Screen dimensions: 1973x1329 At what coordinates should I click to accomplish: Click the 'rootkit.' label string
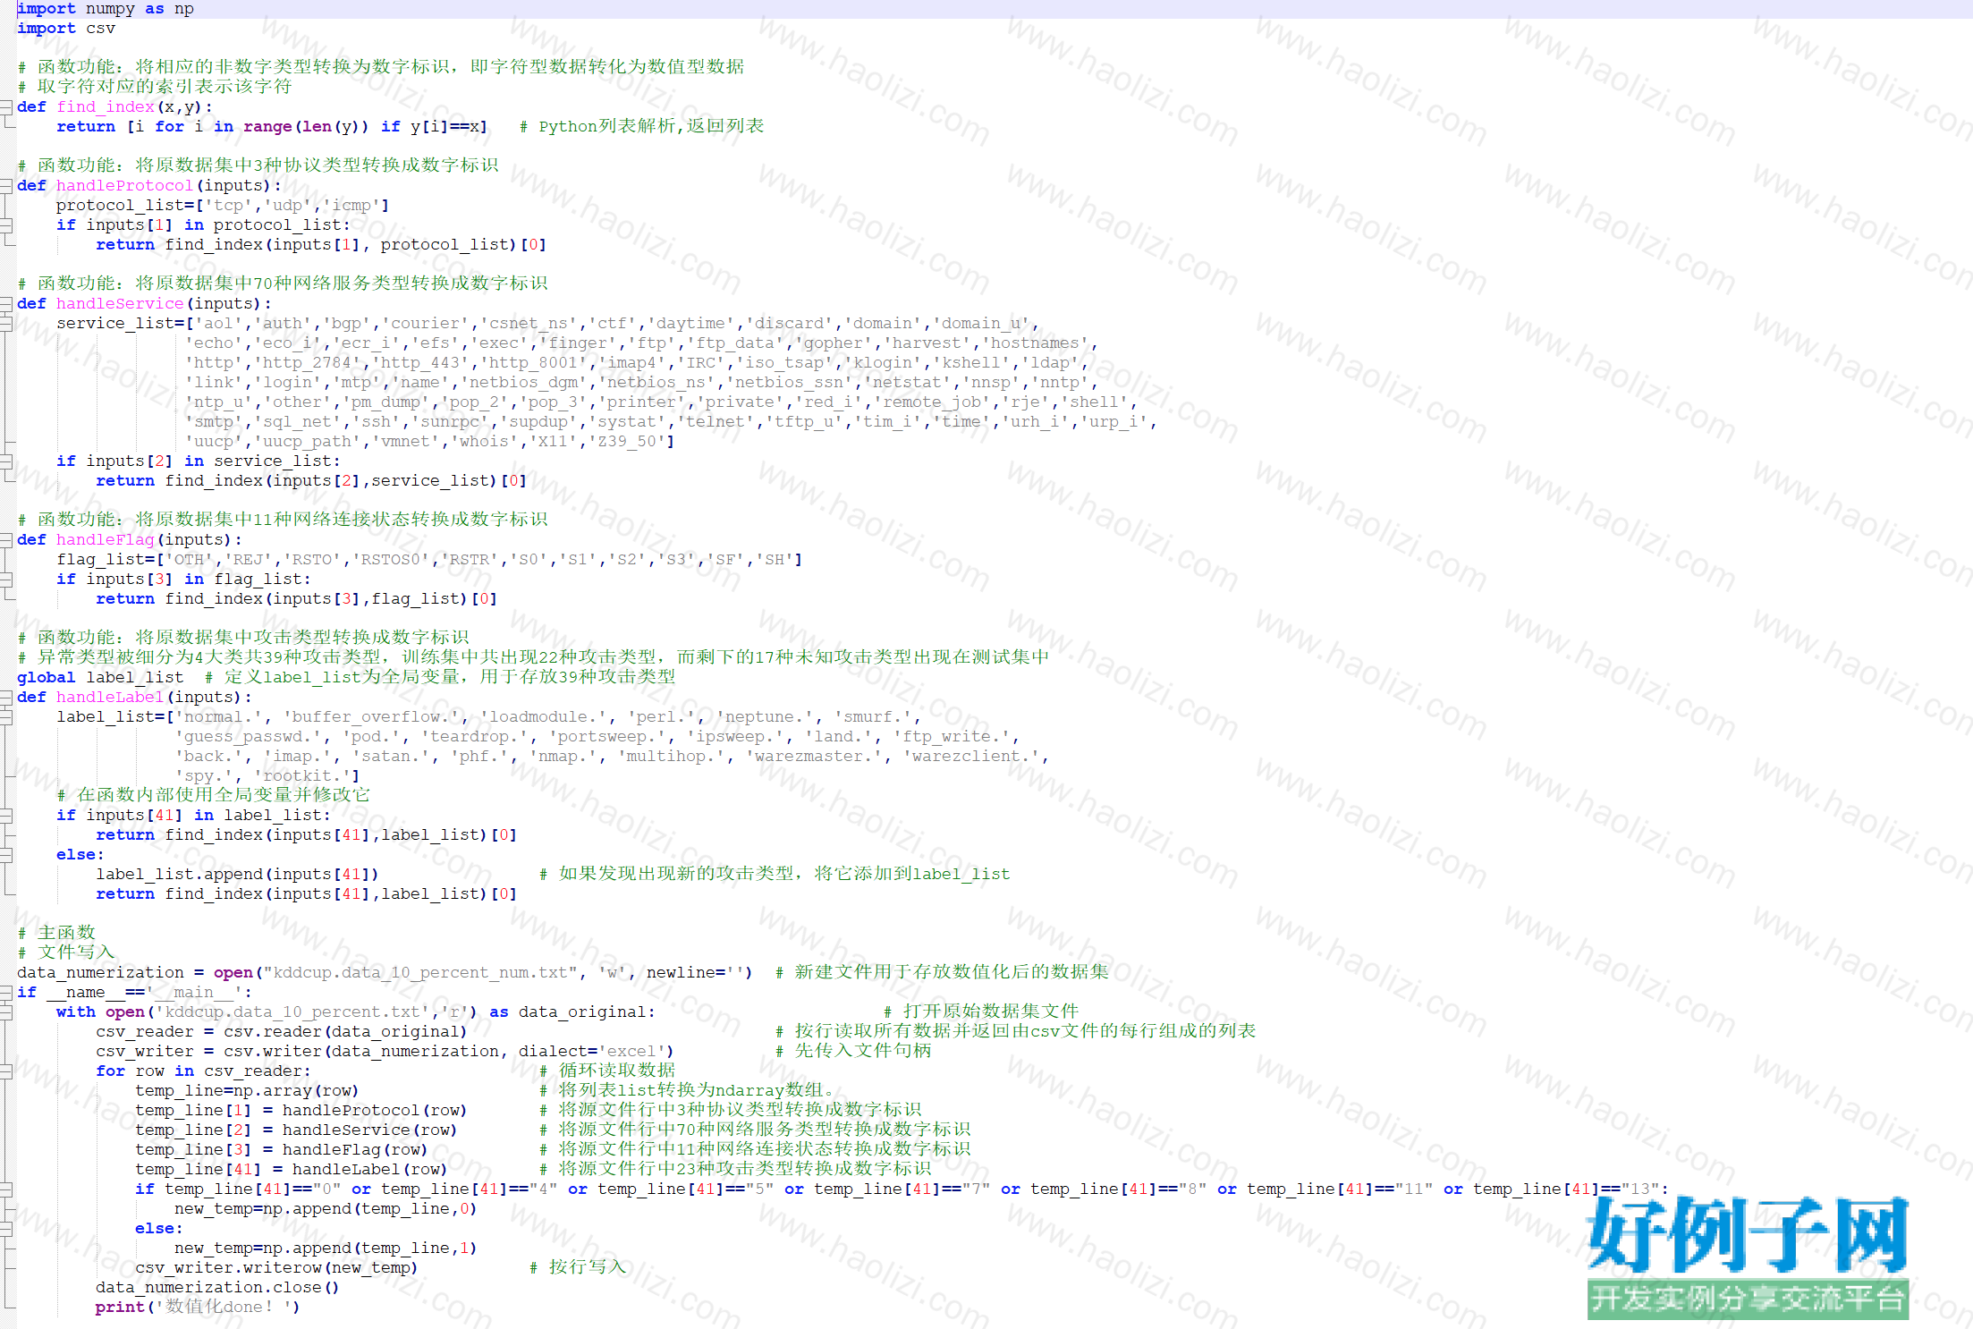(302, 776)
